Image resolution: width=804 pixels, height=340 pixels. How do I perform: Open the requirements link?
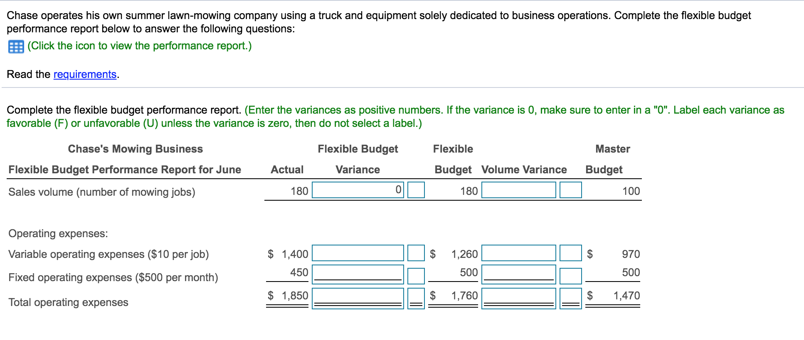[85, 74]
